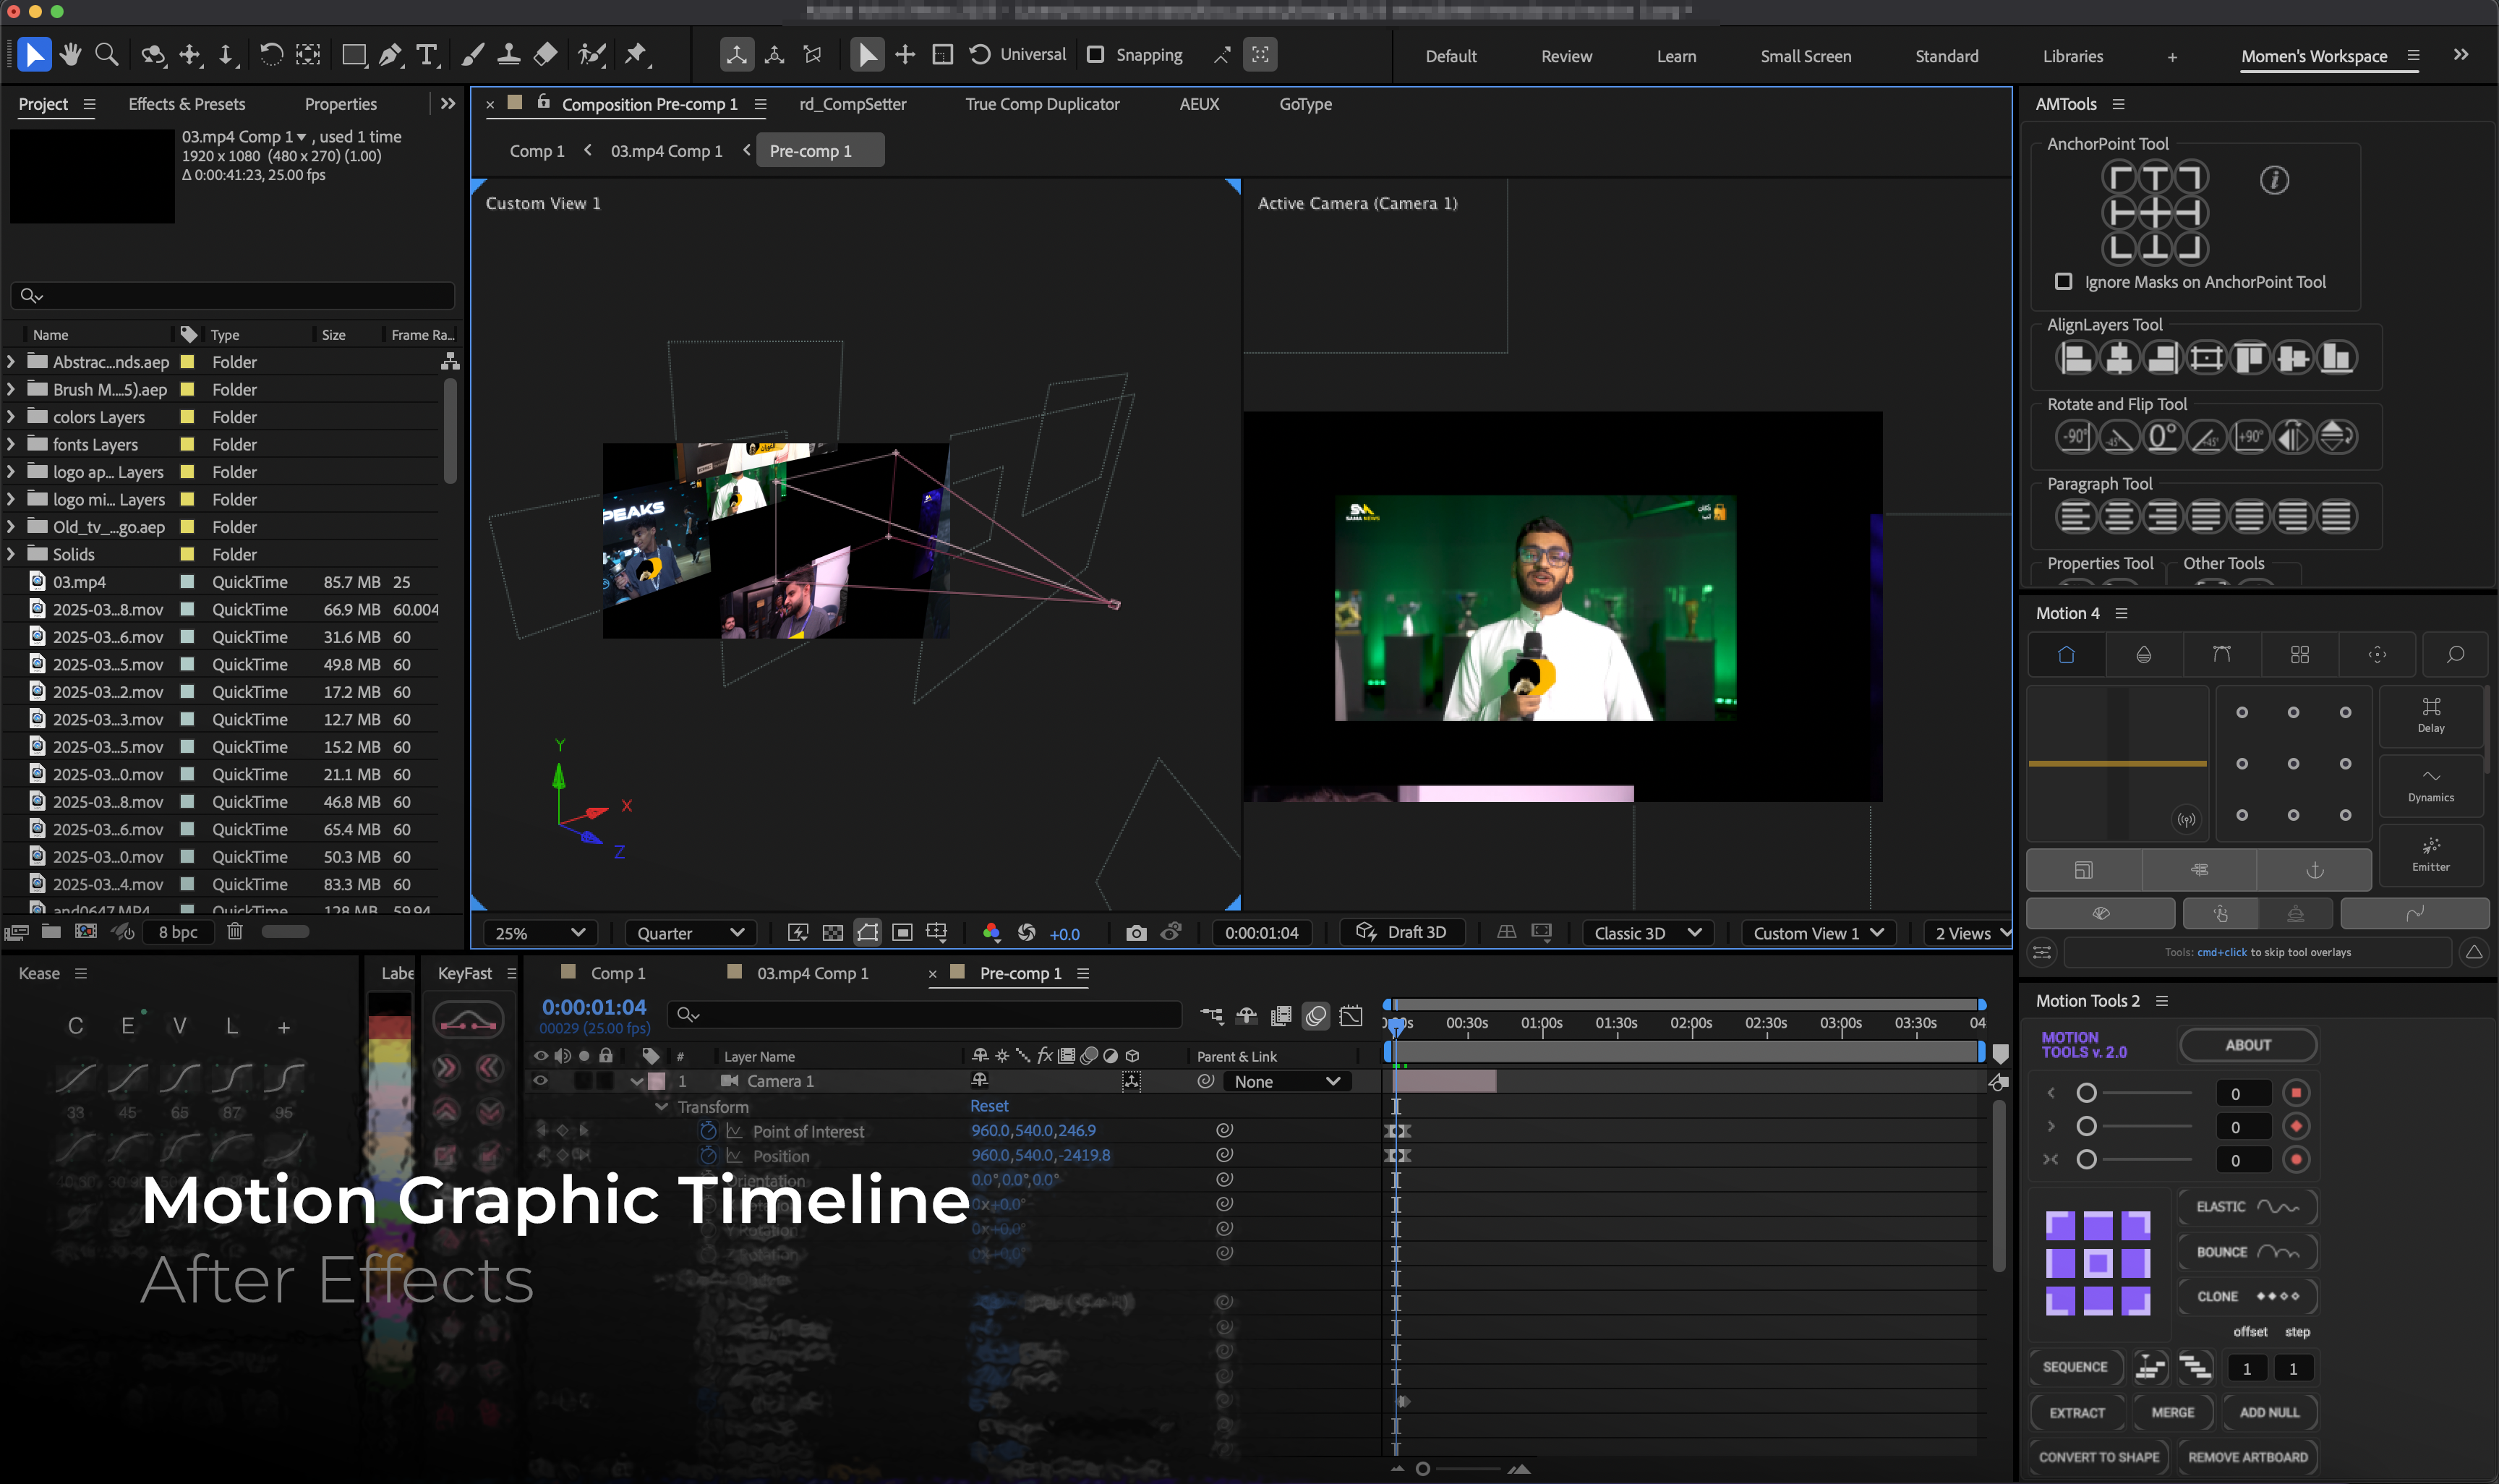Switch to Effects & Presets tab
The width and height of the screenshot is (2499, 1484).
(x=187, y=104)
